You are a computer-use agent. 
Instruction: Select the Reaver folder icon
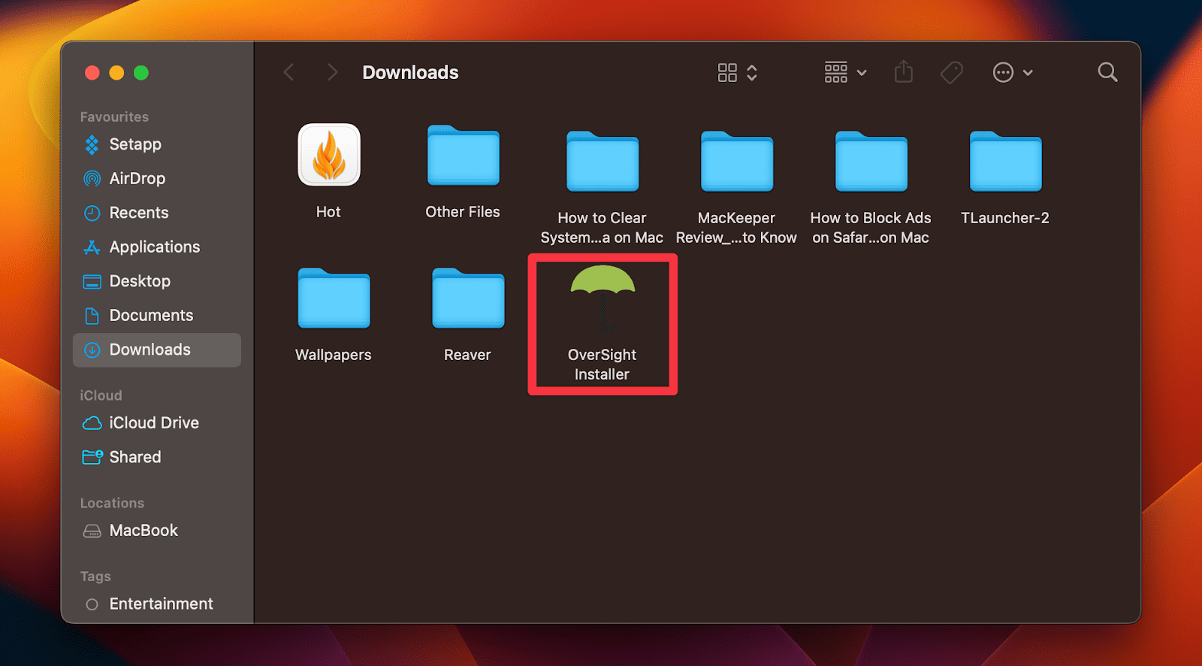pyautogui.click(x=468, y=298)
